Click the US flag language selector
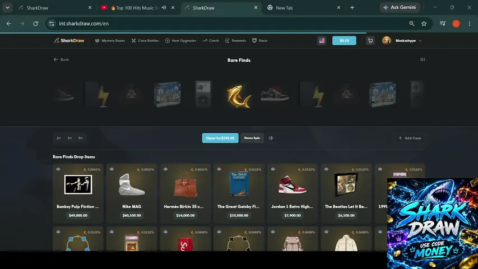 tap(322, 40)
